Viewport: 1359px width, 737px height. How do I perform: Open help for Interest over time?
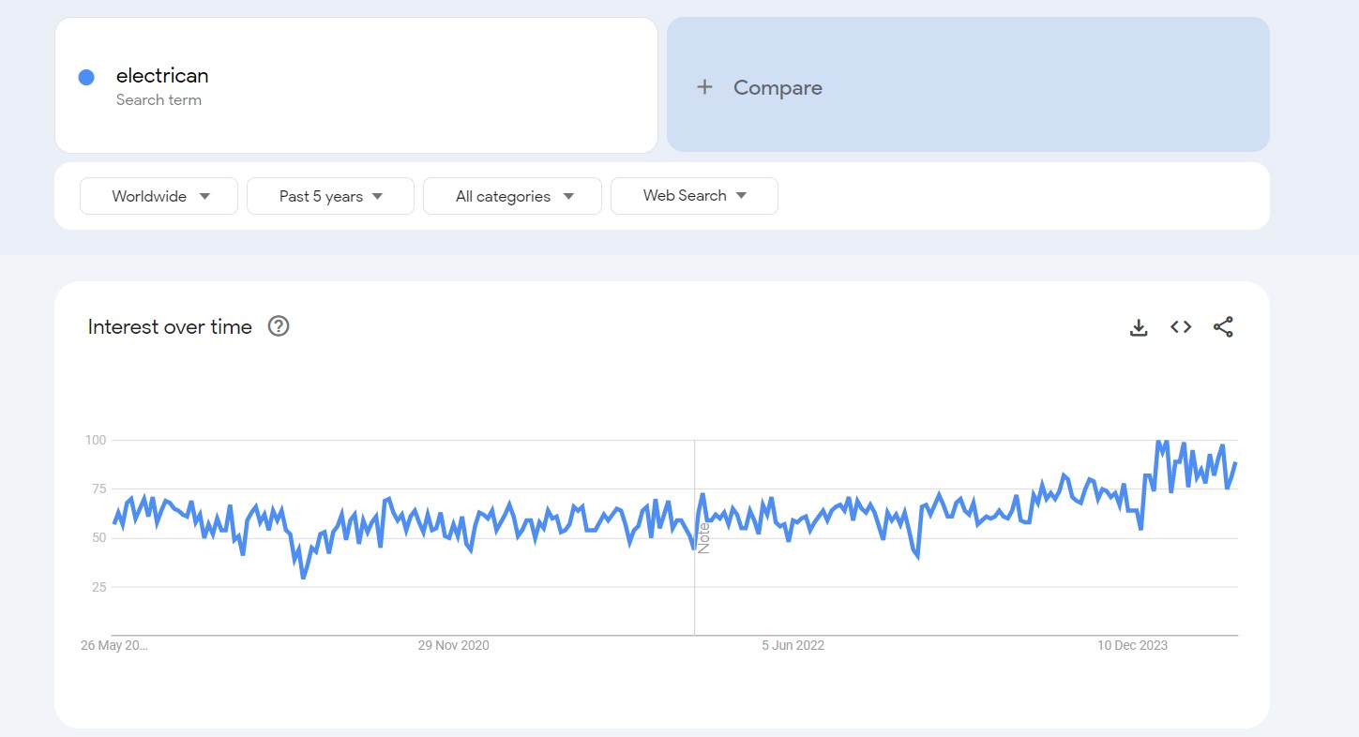tap(279, 326)
